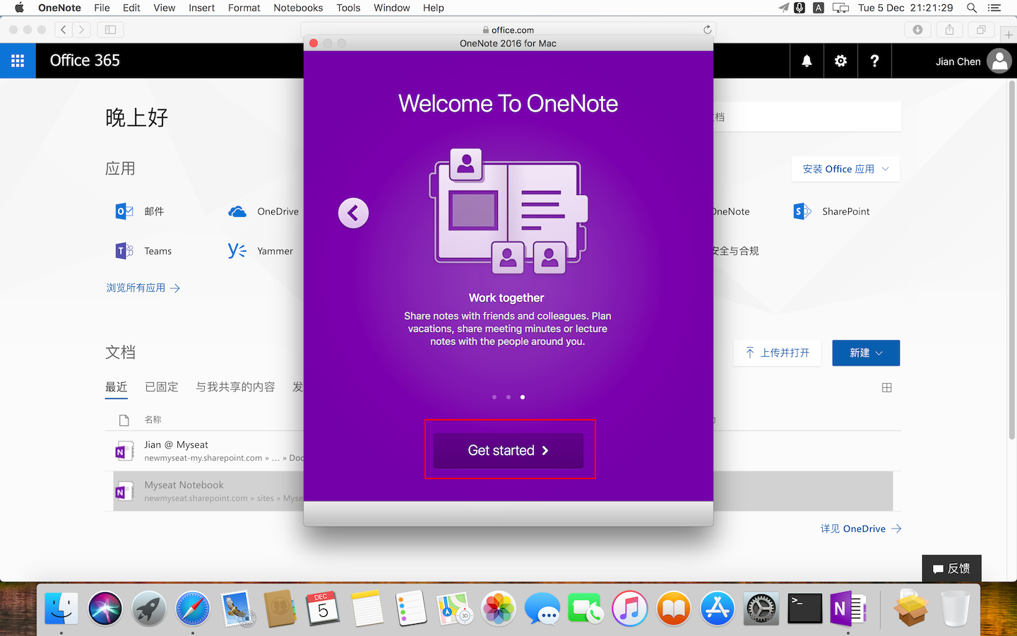Click the search box on Office 365 page
The image size is (1017, 636).
click(807, 117)
